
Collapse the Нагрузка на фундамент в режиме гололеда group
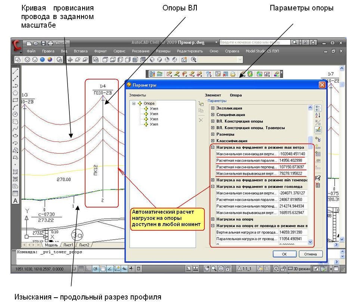click(x=213, y=187)
